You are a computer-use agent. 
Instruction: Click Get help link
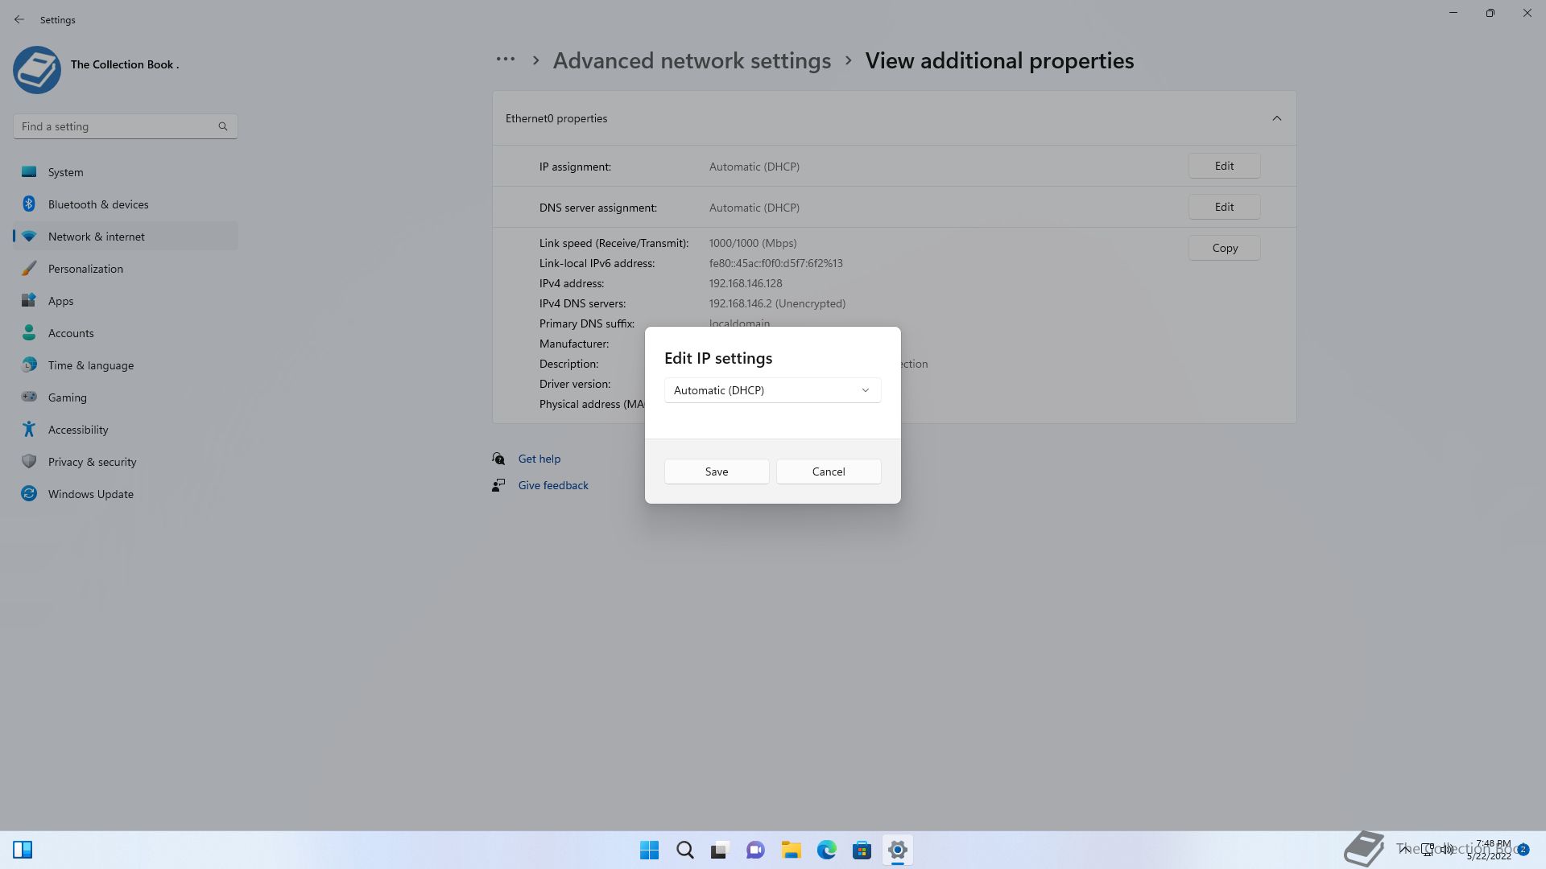(539, 459)
